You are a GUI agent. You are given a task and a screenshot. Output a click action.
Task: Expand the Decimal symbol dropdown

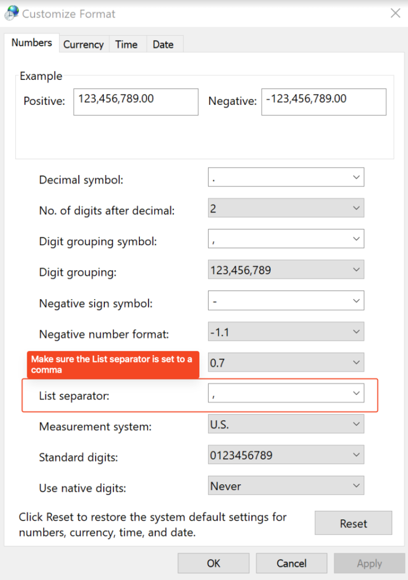[x=356, y=177]
